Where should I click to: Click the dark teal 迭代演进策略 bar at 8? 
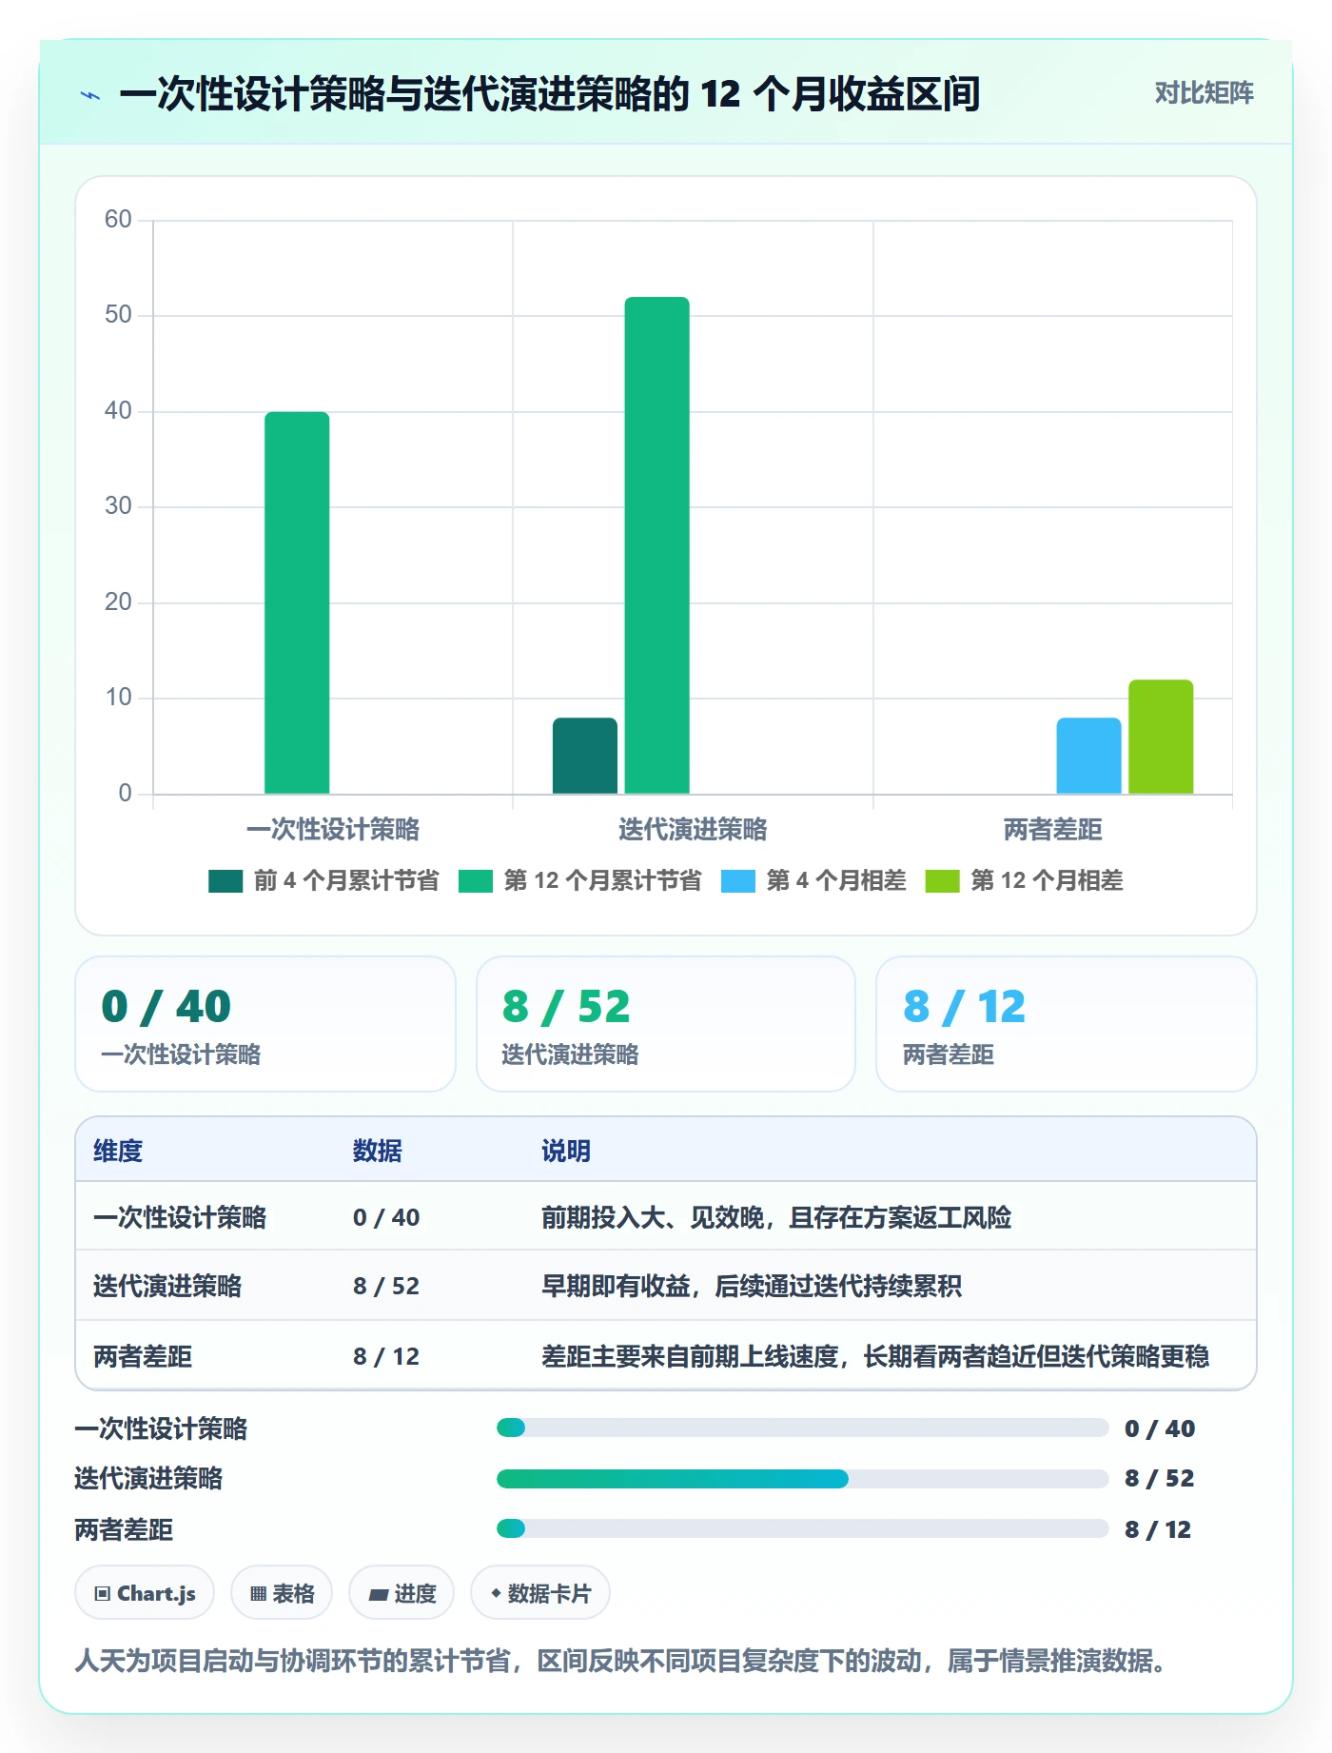click(x=585, y=756)
